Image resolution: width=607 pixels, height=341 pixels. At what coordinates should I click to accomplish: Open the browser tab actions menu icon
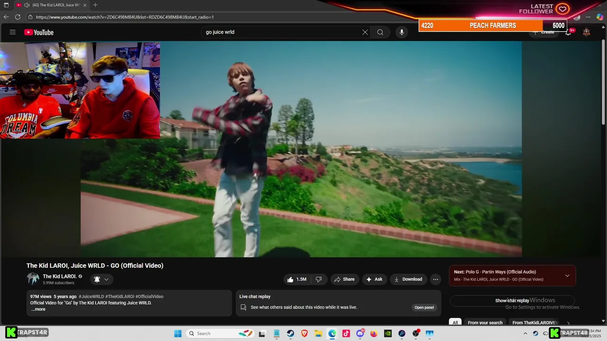click(6, 5)
